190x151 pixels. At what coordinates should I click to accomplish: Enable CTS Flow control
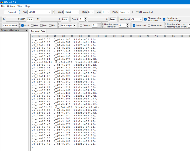134,12
